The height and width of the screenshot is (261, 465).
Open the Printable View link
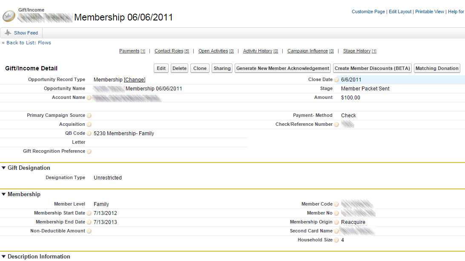[430, 12]
